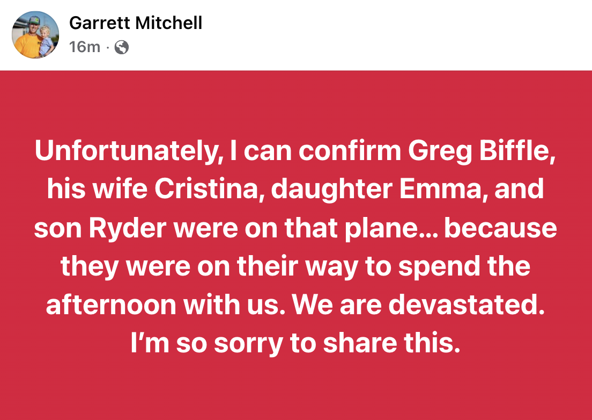Click the 16m post timestamp

[x=85, y=48]
